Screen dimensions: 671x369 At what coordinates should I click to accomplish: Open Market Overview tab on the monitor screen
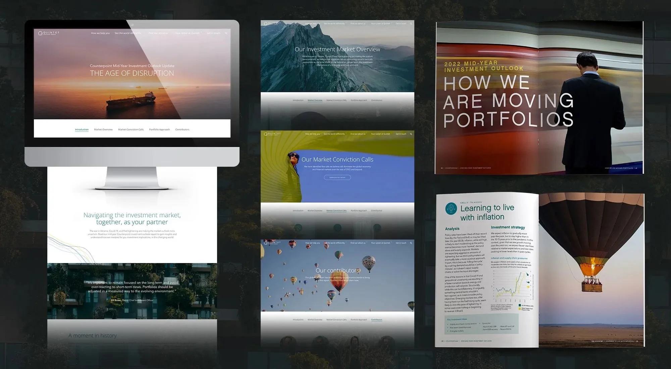pos(103,129)
